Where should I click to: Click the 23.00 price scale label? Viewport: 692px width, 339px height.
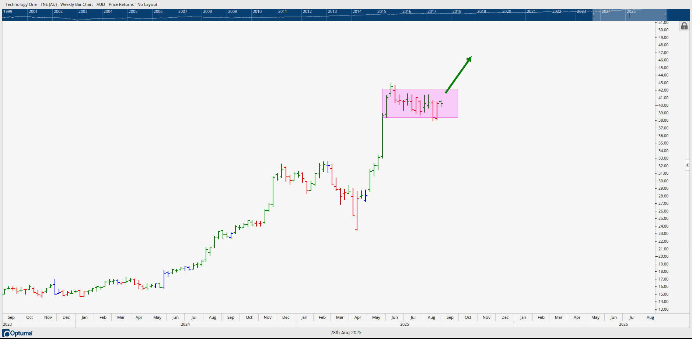pos(663,233)
